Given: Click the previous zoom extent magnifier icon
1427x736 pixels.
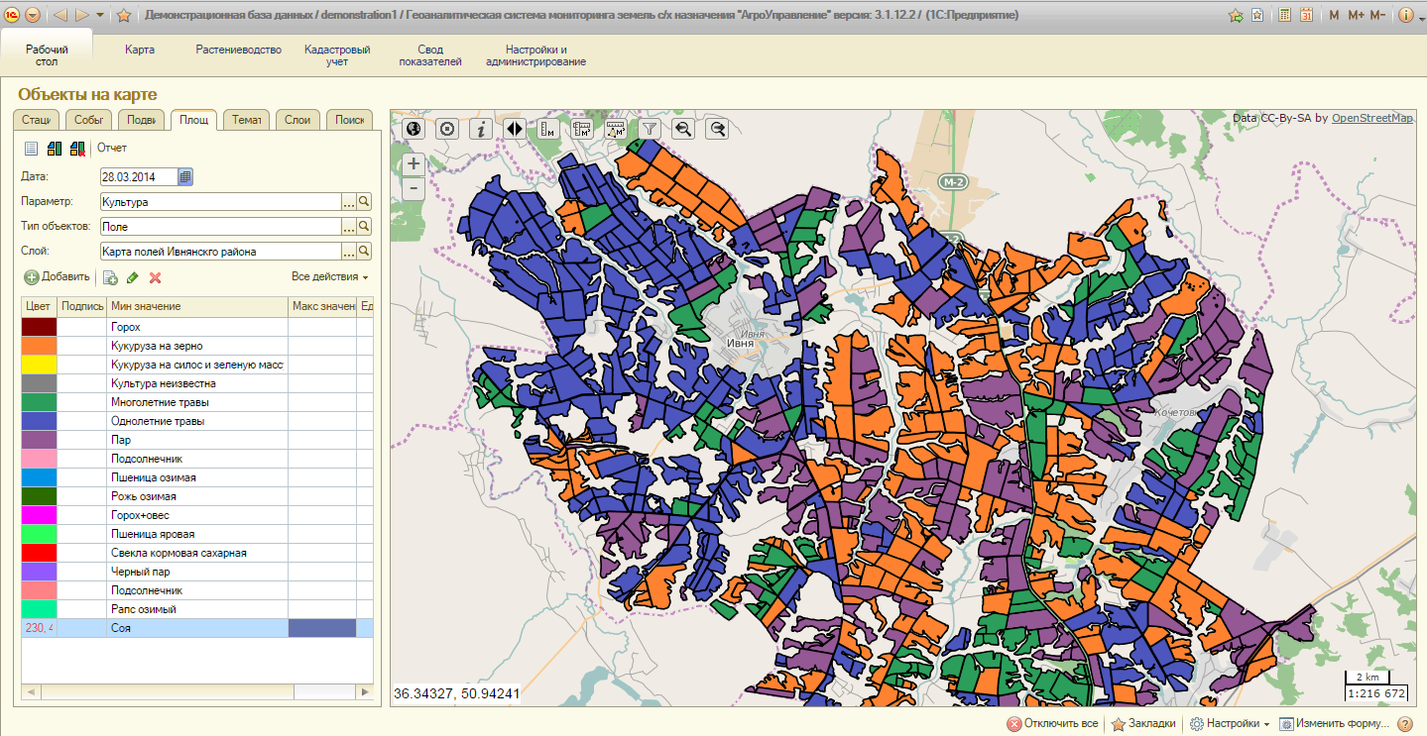Looking at the screenshot, I should click(x=682, y=129).
